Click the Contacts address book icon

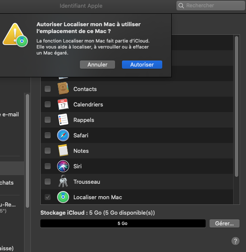click(63, 88)
